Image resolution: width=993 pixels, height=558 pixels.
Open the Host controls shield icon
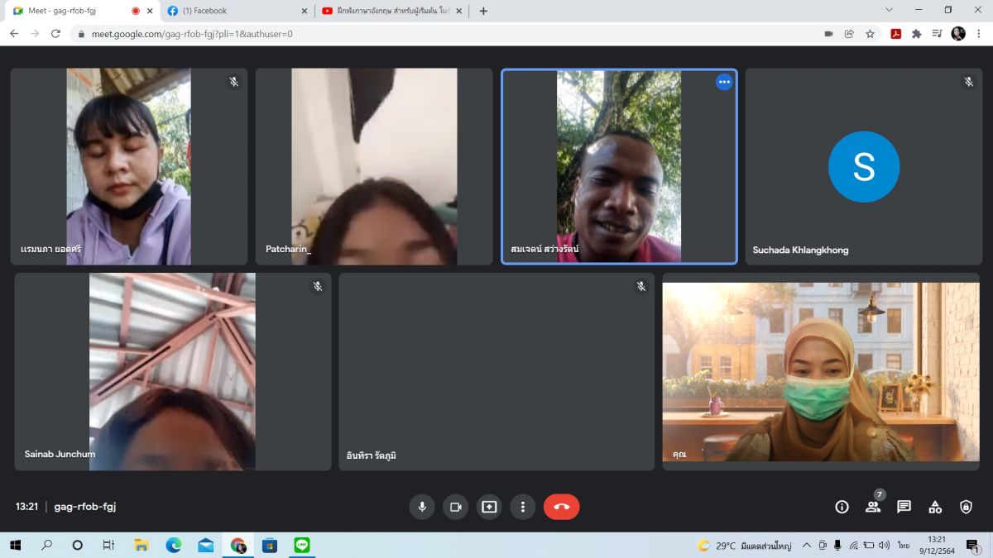tap(966, 507)
